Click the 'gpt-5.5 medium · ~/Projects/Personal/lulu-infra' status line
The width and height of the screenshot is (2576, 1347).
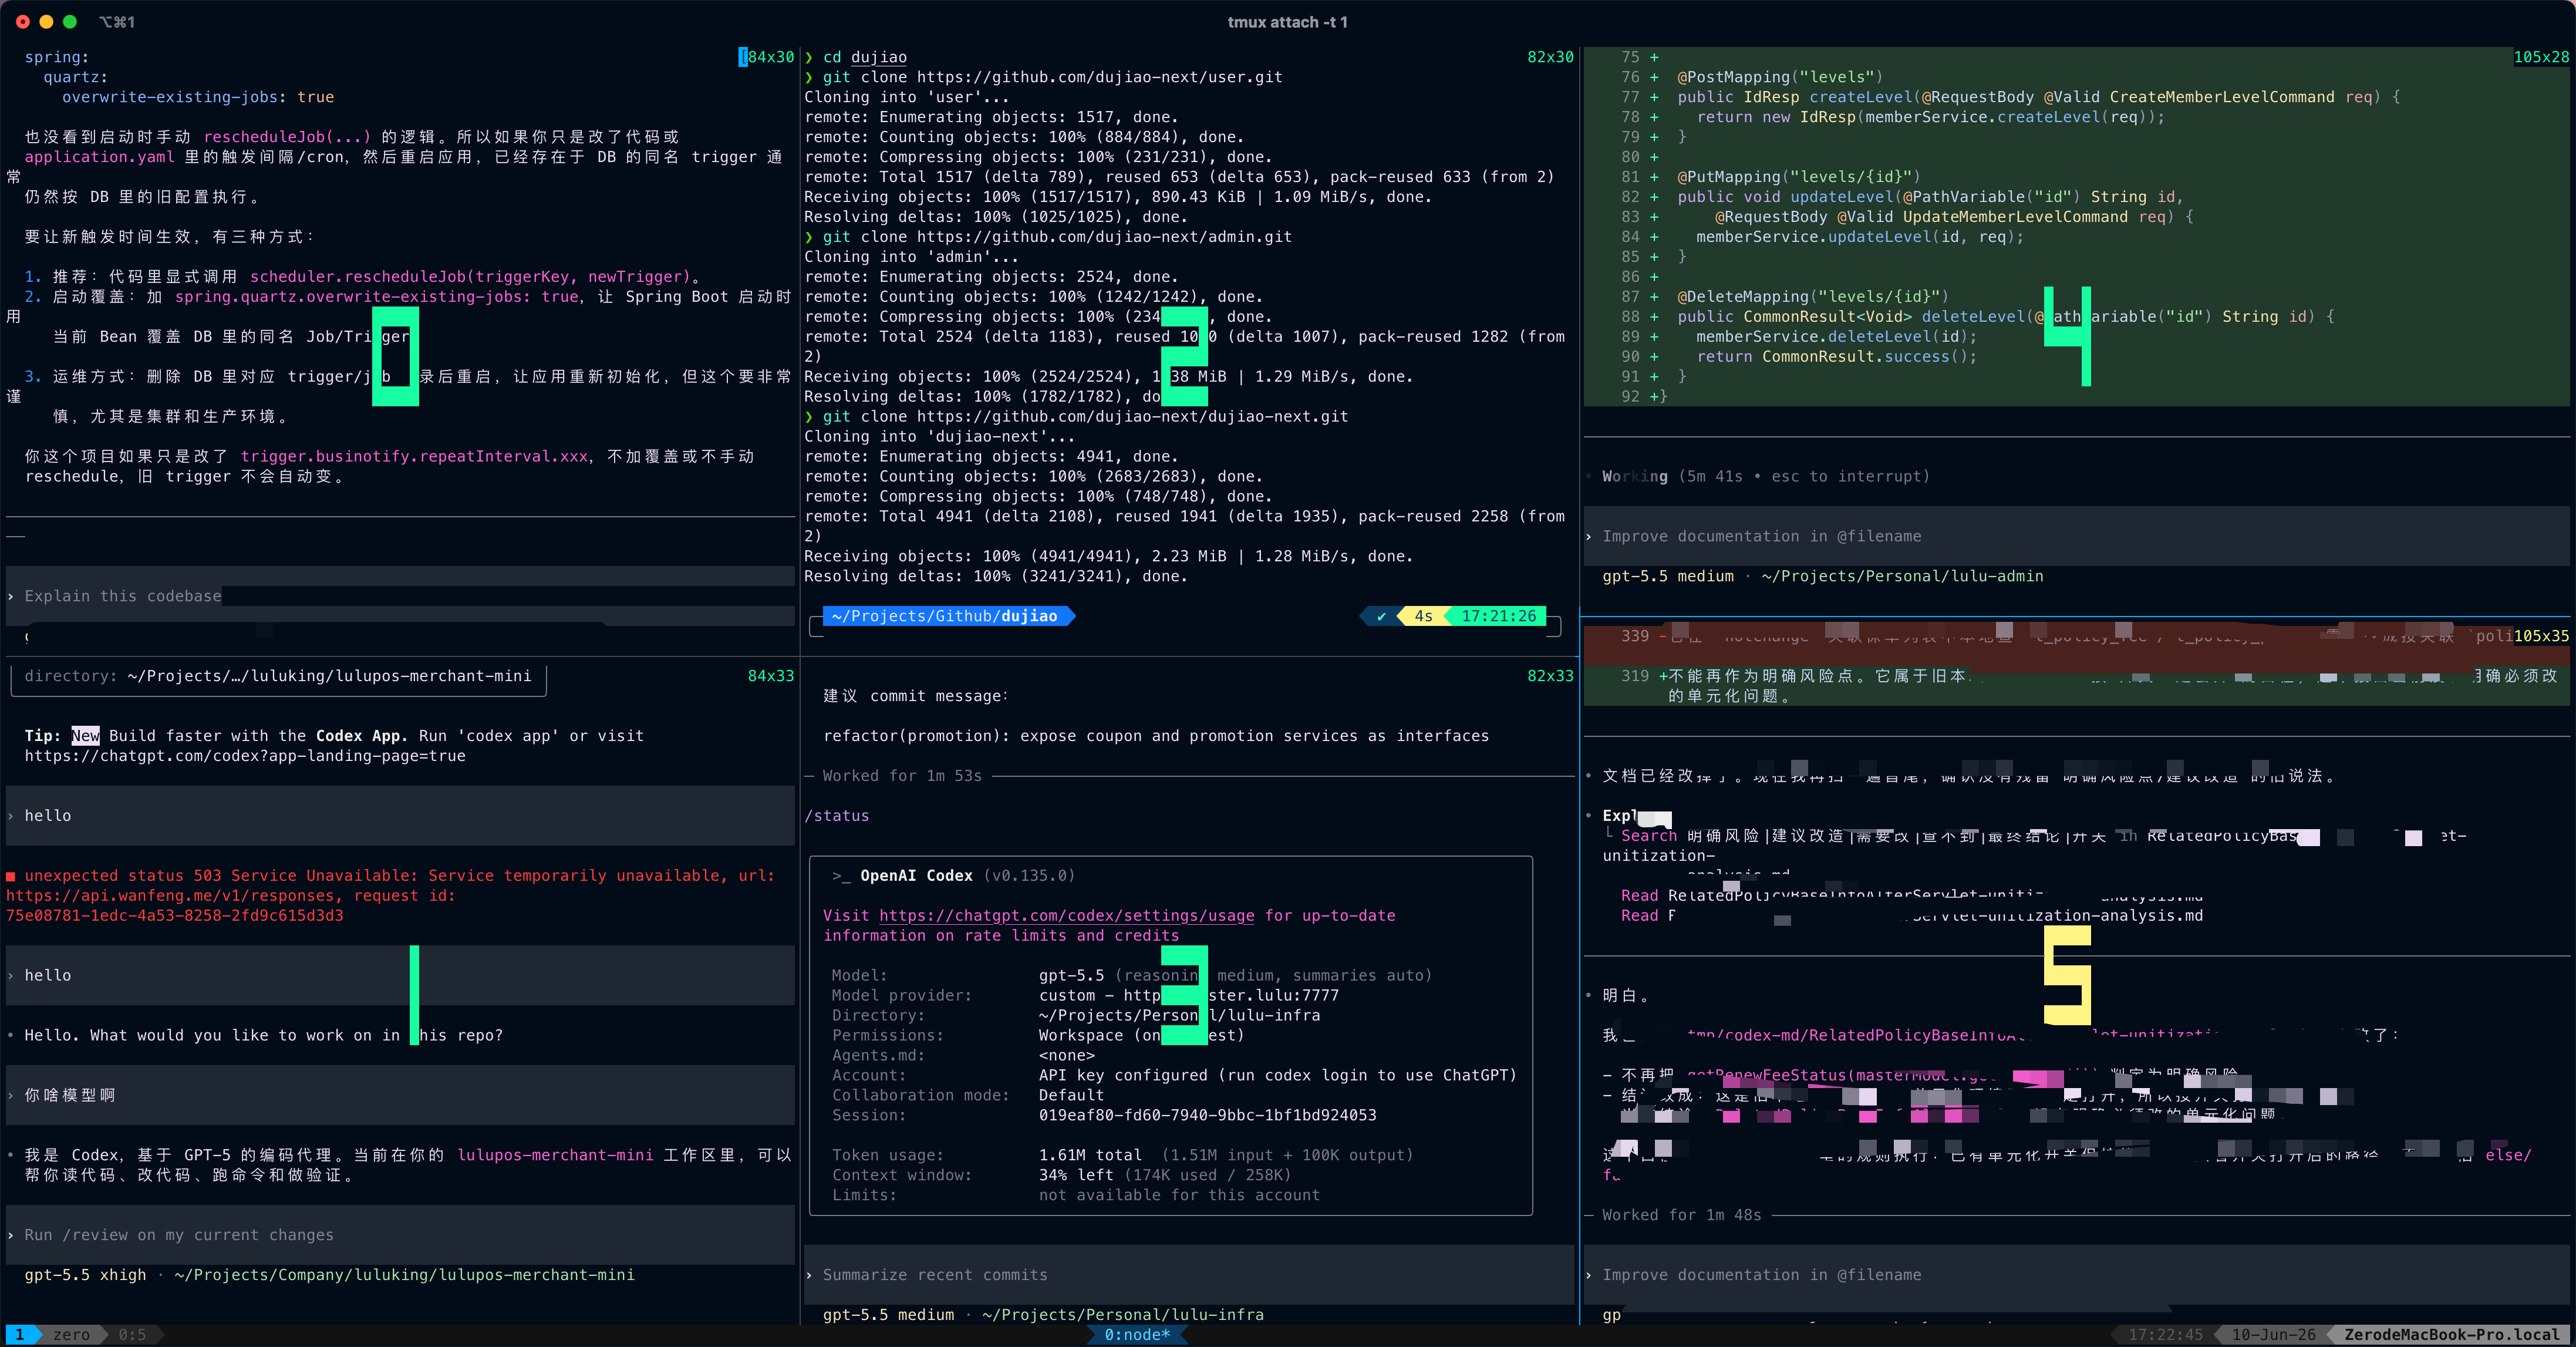[x=1043, y=1315]
